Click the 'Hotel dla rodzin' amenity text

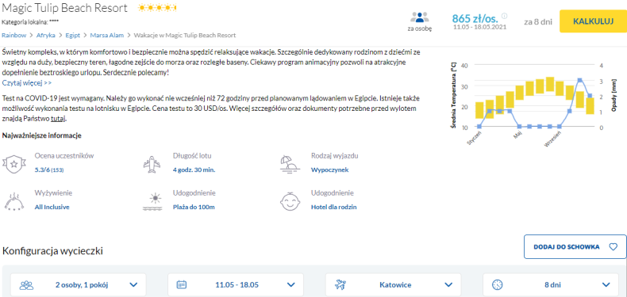(334, 208)
